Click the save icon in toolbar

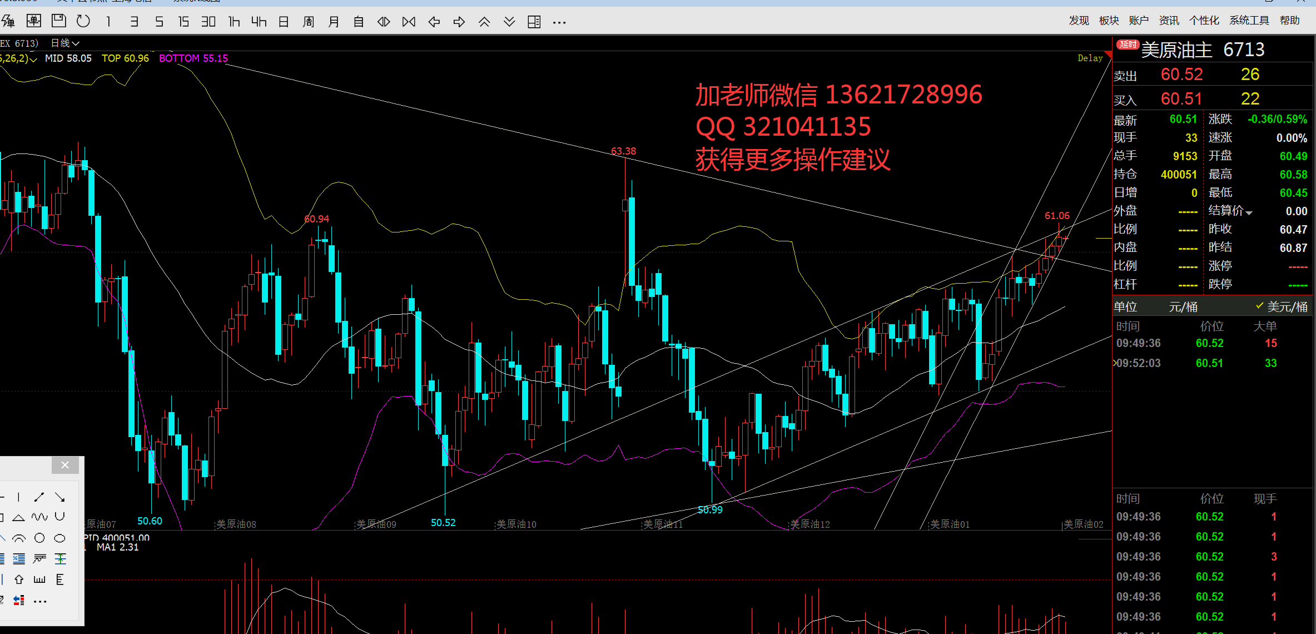tap(58, 21)
